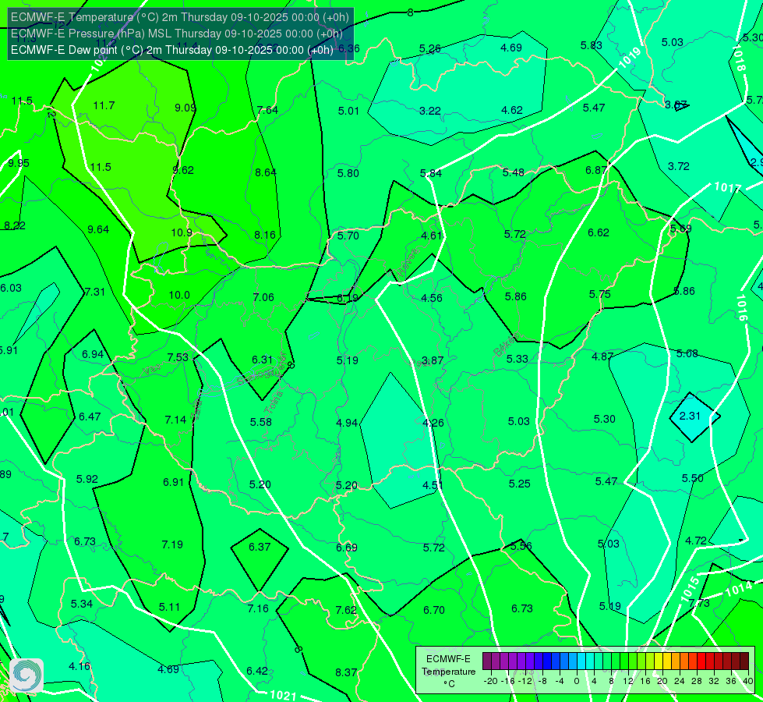Screen dimensions: 763x702
Task: Click the cyan swatch above 0 in legend
Action: point(581,661)
